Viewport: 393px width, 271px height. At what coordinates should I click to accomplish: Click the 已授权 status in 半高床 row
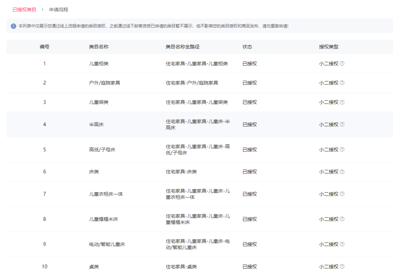coord(249,124)
